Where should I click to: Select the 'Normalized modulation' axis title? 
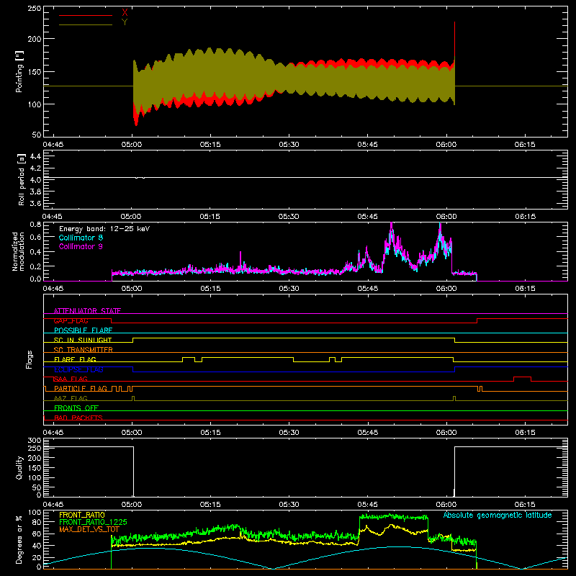point(19,251)
